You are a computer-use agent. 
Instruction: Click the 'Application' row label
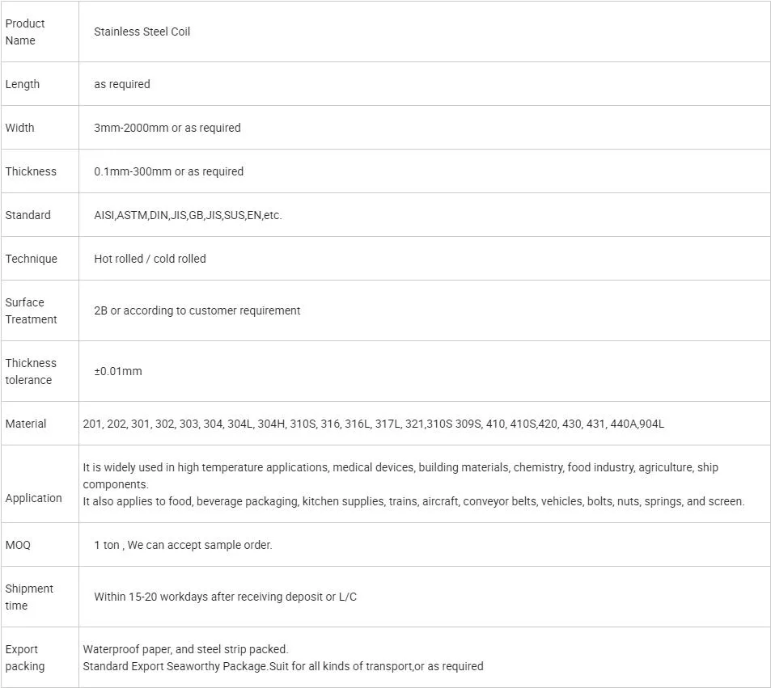click(34, 498)
